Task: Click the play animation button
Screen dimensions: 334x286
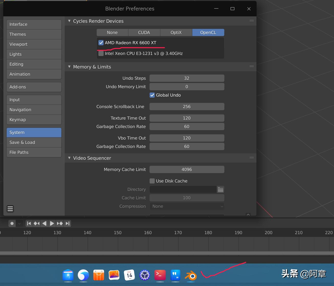Action: 52,223
